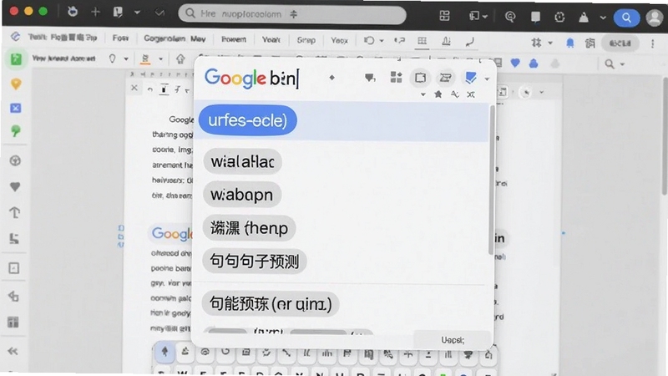
Task: Click the up-arrow shift icon in toolbar
Action: click(180, 58)
